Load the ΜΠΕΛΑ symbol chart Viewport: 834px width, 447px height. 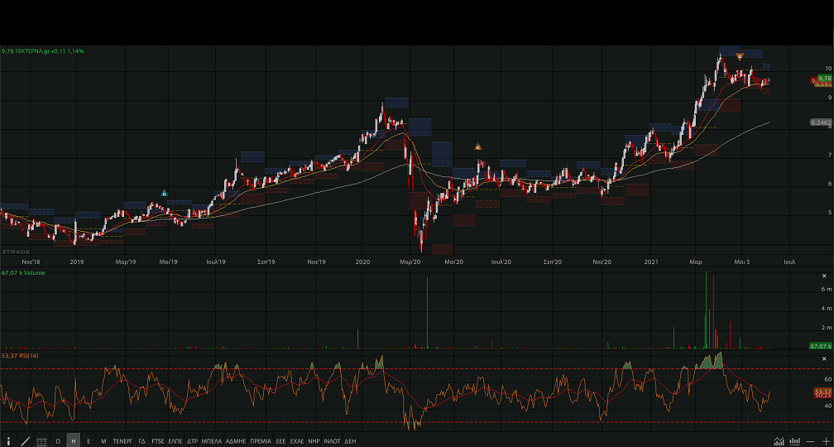[212, 441]
